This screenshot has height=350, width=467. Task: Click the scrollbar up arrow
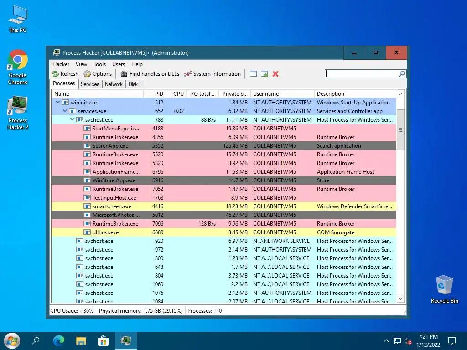400,94
